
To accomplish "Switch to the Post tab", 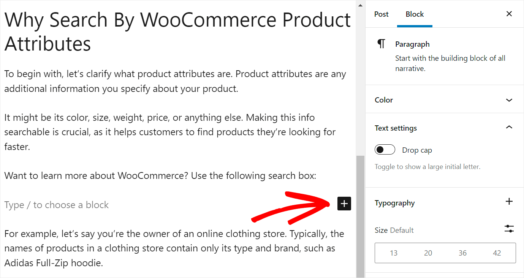I will pos(381,14).
